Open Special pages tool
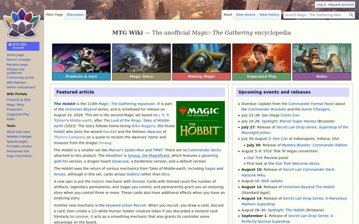 click(x=17, y=141)
